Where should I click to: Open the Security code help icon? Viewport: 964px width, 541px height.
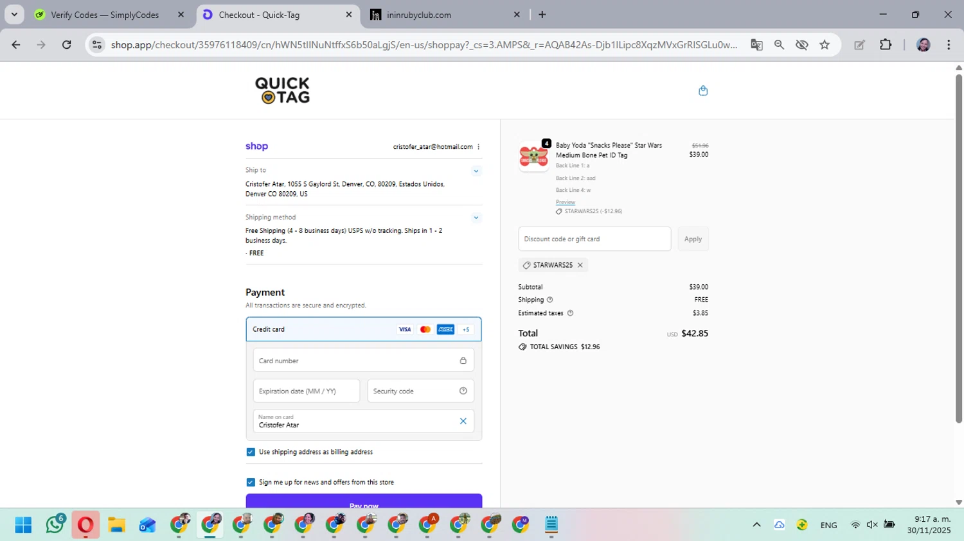click(x=463, y=391)
